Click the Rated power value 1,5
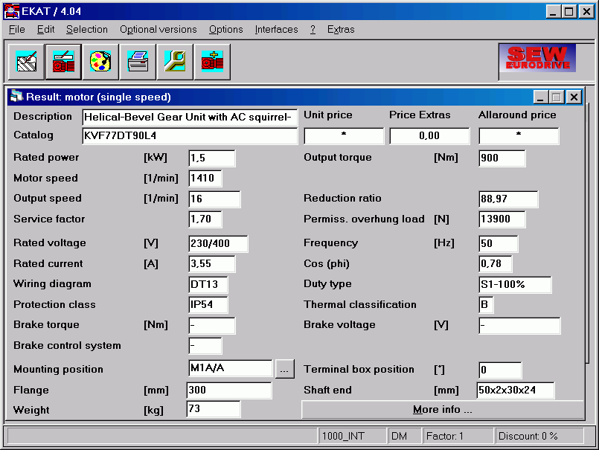Screen dimensions: 599x450 click(212, 158)
